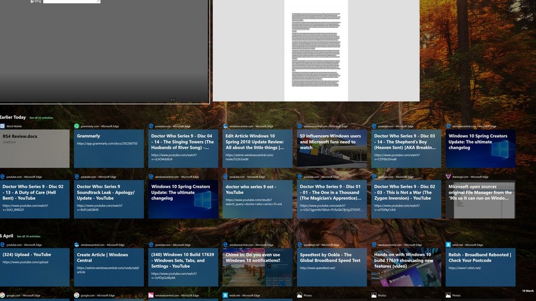Open Speedtest by Ookla activity card
Viewport: 536px width, 301px height.
(332, 267)
